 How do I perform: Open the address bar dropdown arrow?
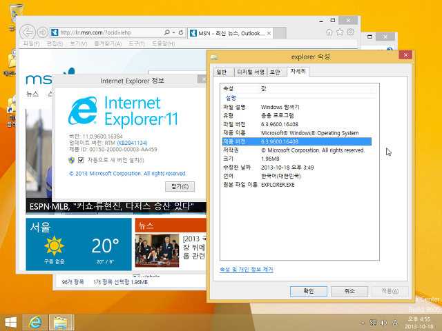pos(173,32)
